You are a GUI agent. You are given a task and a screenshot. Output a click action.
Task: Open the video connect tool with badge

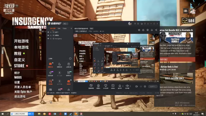(x=50, y=74)
